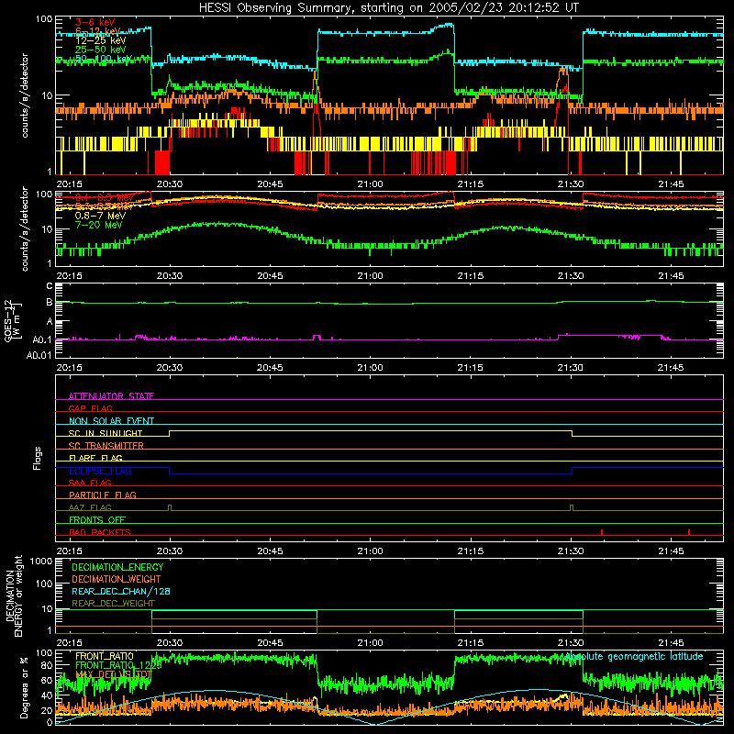Click the 80 tick on Degrees axis
This screenshot has width=734, height=734.
47,665
